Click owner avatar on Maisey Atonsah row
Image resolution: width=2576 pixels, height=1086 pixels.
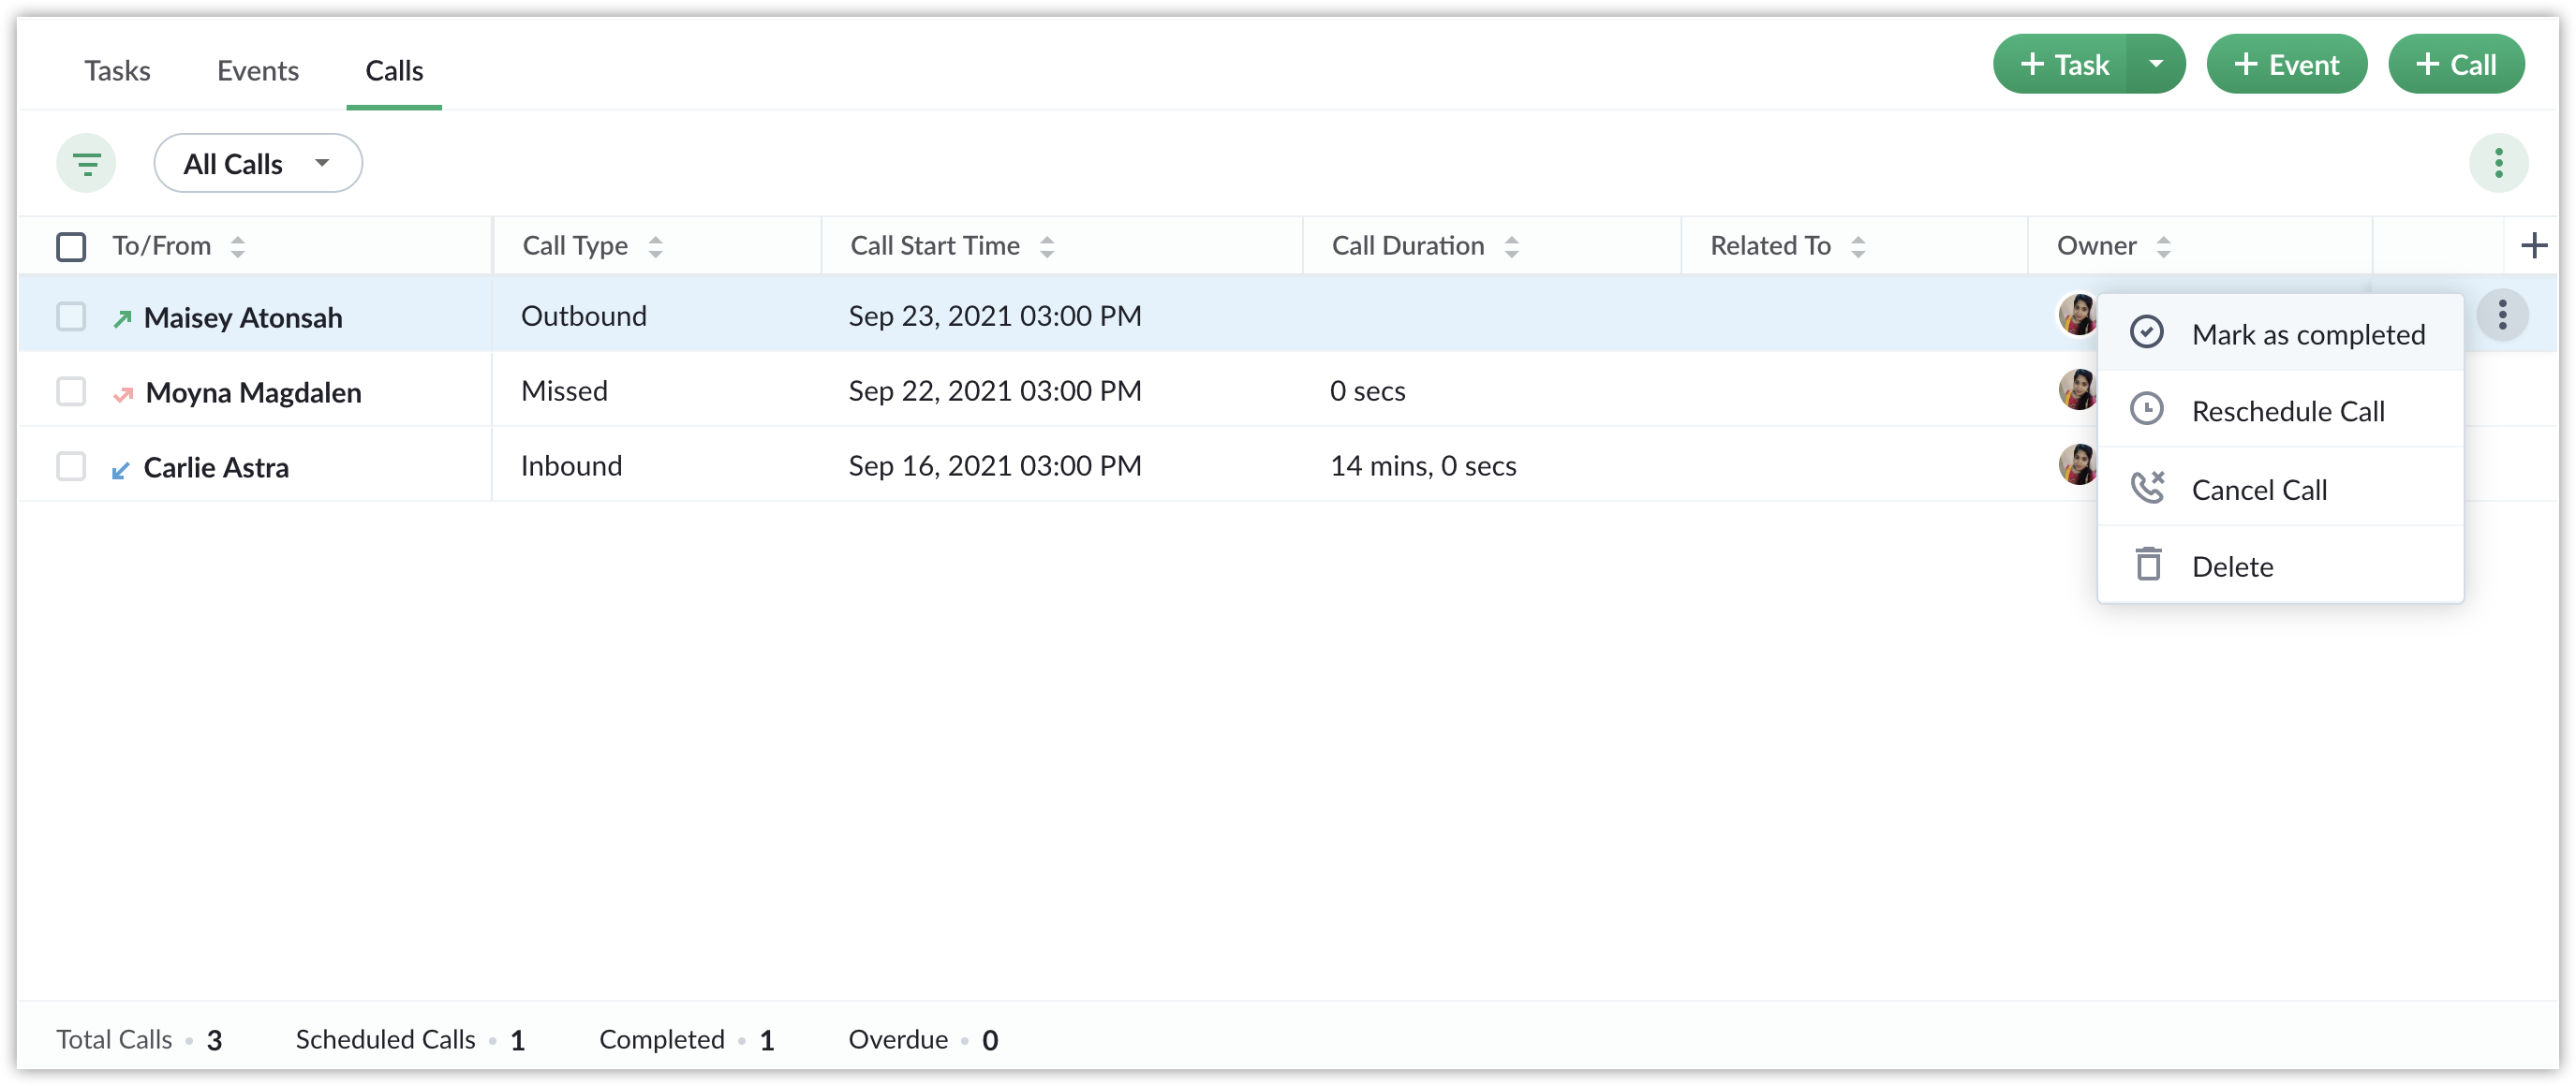pyautogui.click(x=2076, y=315)
